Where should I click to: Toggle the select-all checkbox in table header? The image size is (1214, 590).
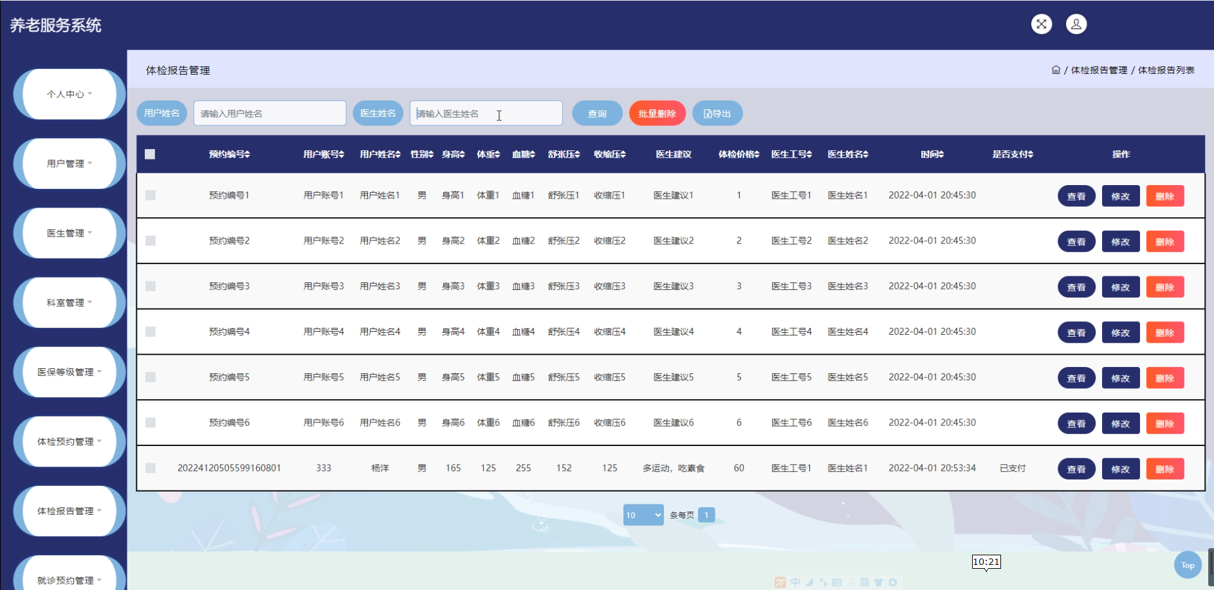pos(150,154)
